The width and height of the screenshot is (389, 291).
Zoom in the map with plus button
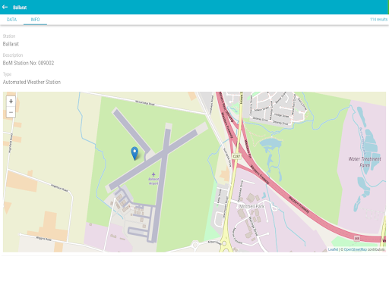point(11,102)
